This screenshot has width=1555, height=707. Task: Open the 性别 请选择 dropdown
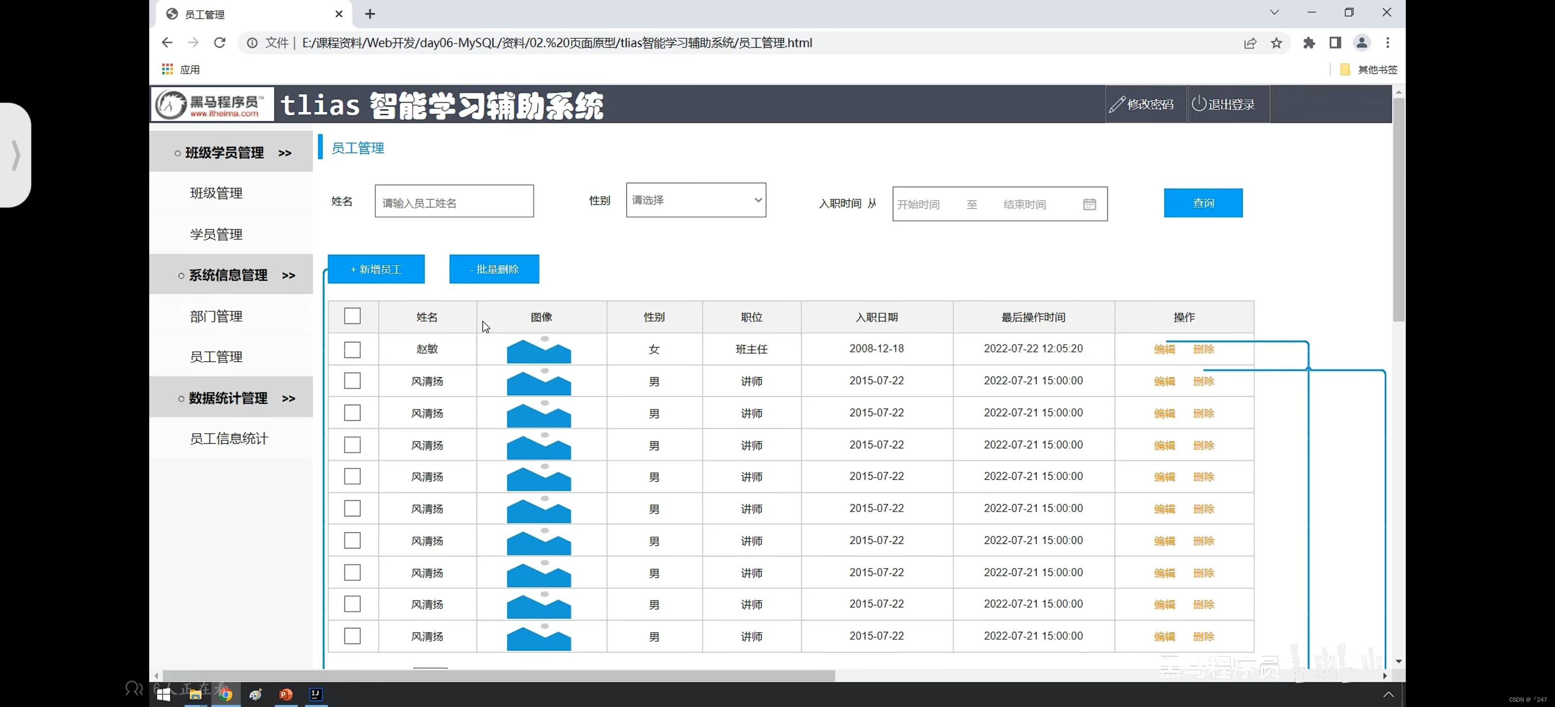coord(696,200)
